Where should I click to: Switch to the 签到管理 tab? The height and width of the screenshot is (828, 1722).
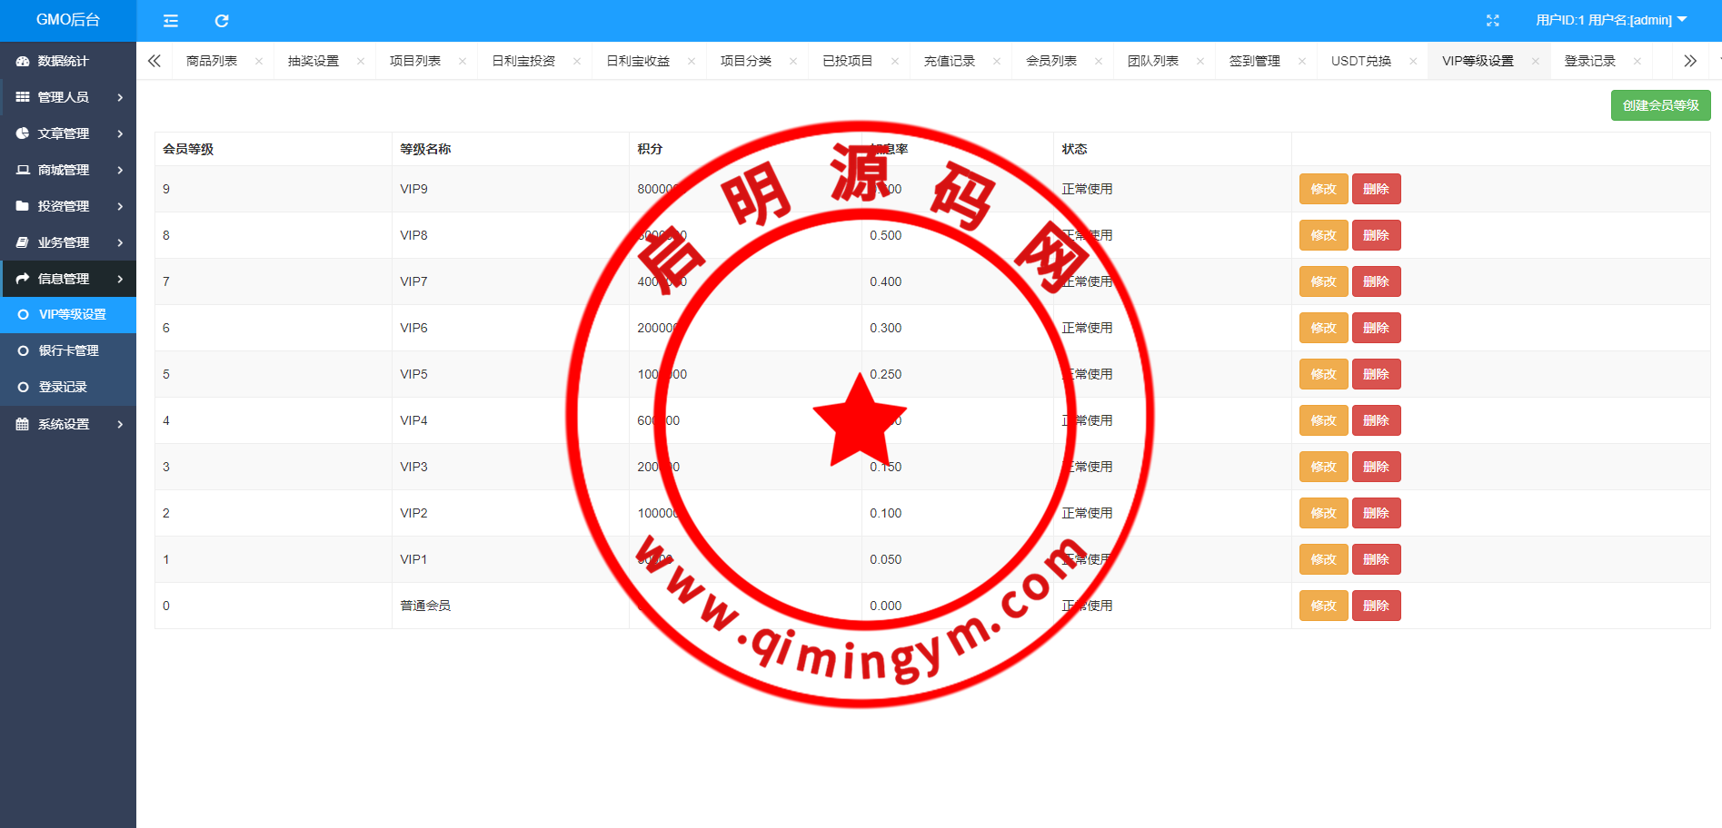pyautogui.click(x=1254, y=61)
